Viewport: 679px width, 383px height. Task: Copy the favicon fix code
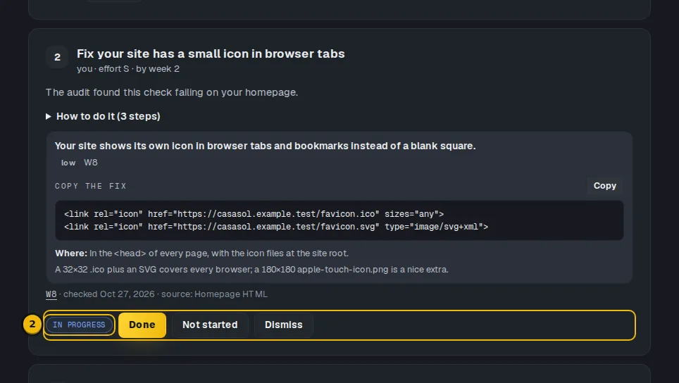(x=604, y=186)
